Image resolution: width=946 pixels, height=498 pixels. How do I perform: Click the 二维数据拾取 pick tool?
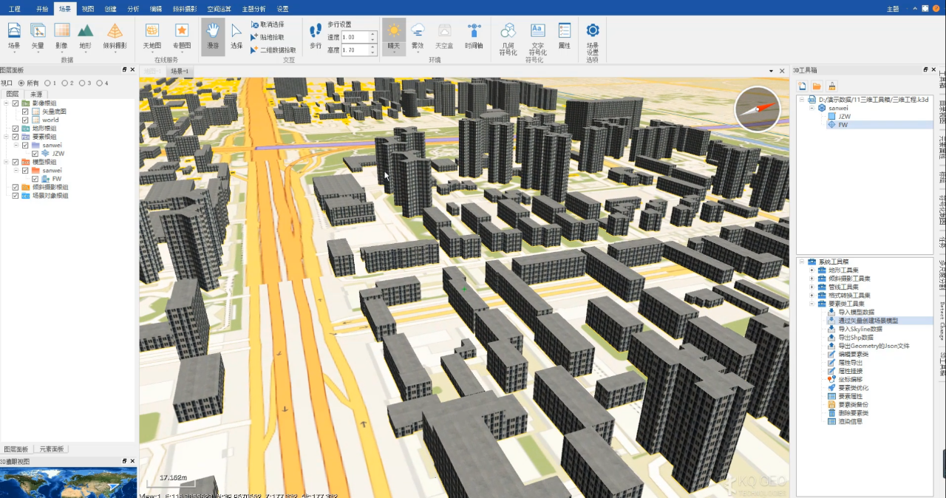273,50
